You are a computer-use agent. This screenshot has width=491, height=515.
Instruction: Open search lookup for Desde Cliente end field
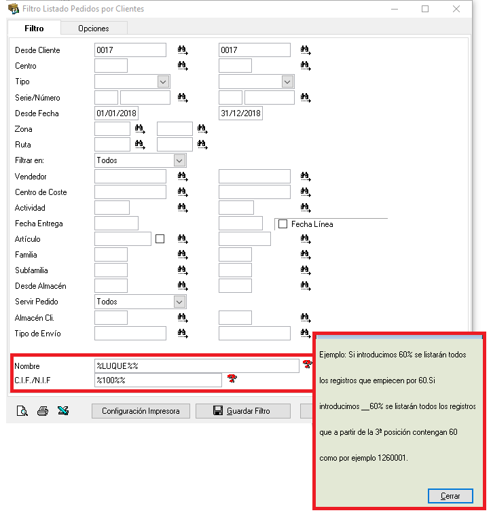tap(306, 50)
